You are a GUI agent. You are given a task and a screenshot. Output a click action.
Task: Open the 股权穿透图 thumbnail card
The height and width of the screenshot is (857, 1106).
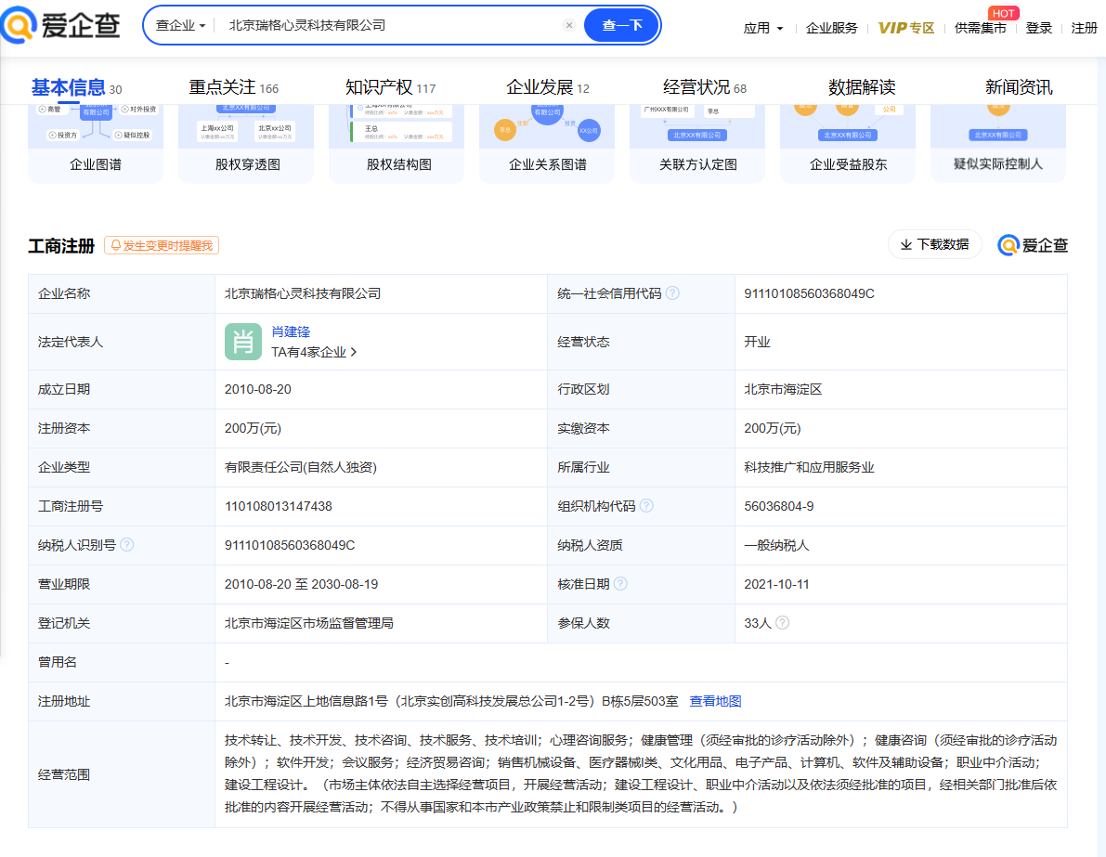point(246,144)
